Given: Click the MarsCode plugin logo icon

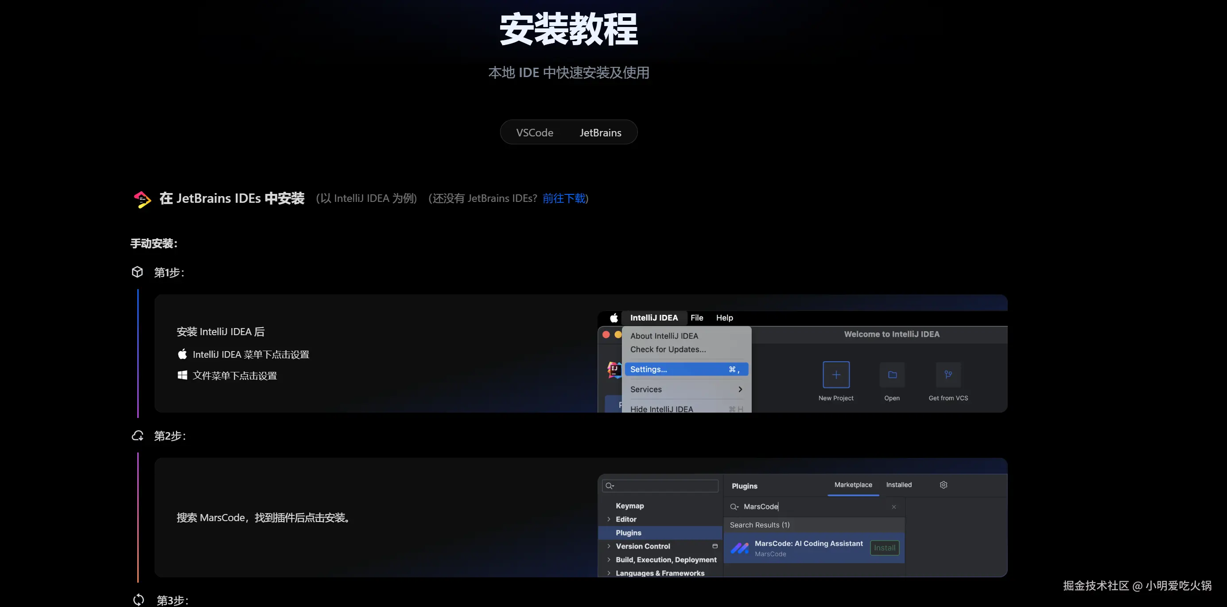Looking at the screenshot, I should 740,549.
